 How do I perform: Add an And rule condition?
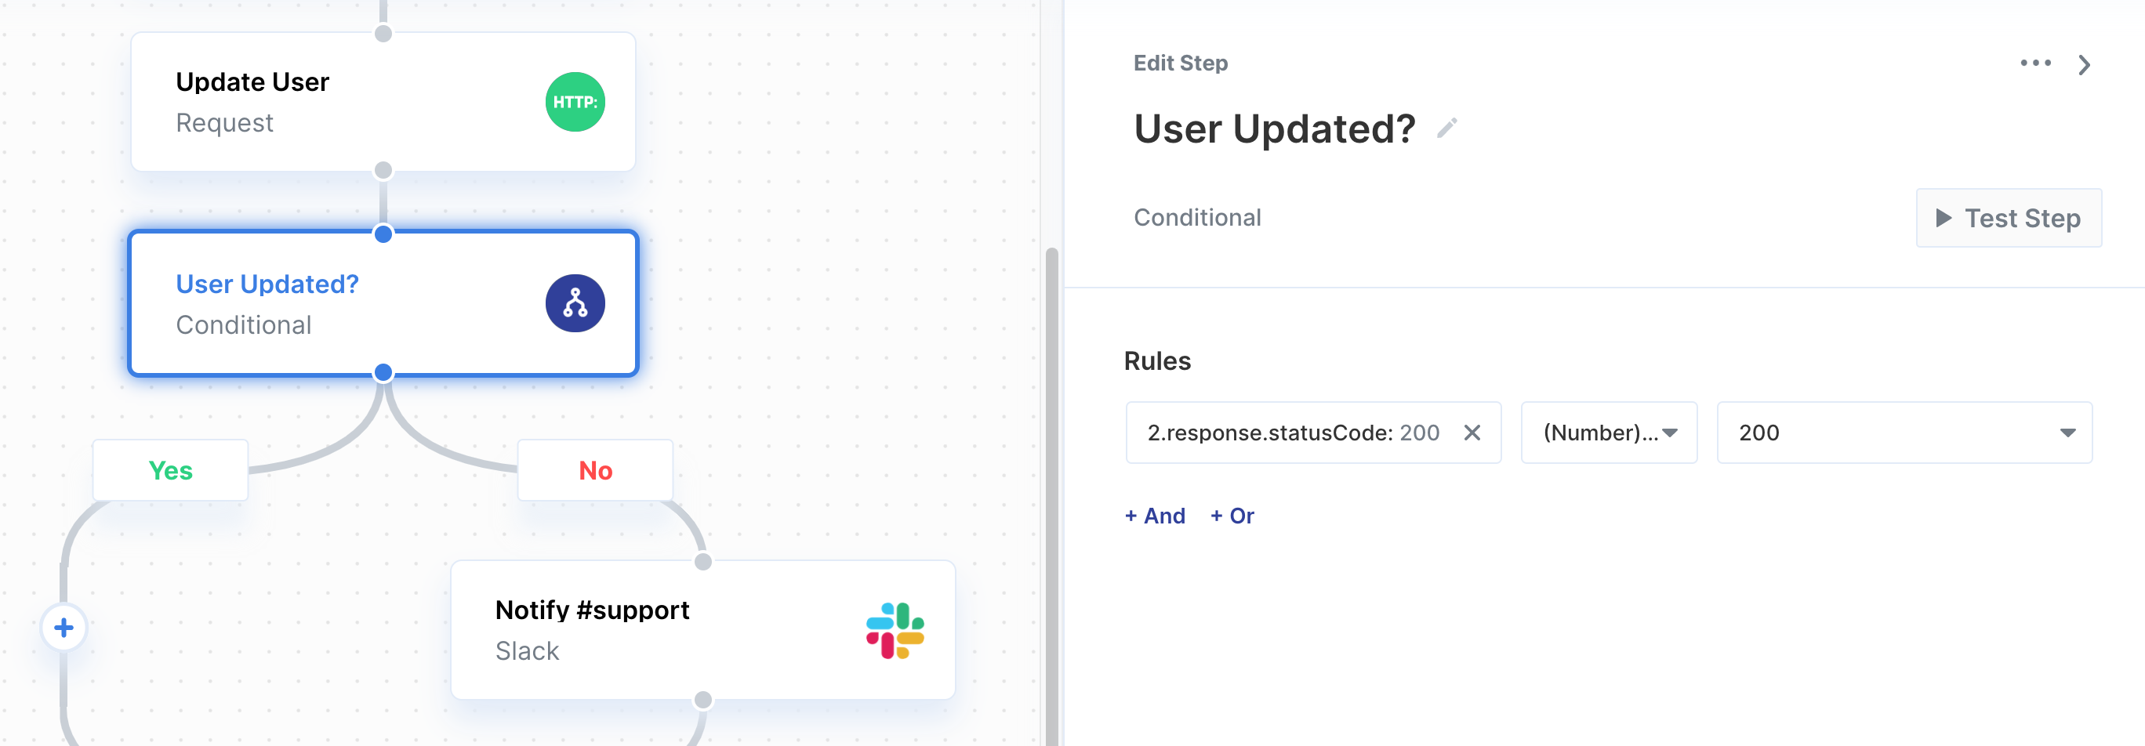tap(1155, 516)
